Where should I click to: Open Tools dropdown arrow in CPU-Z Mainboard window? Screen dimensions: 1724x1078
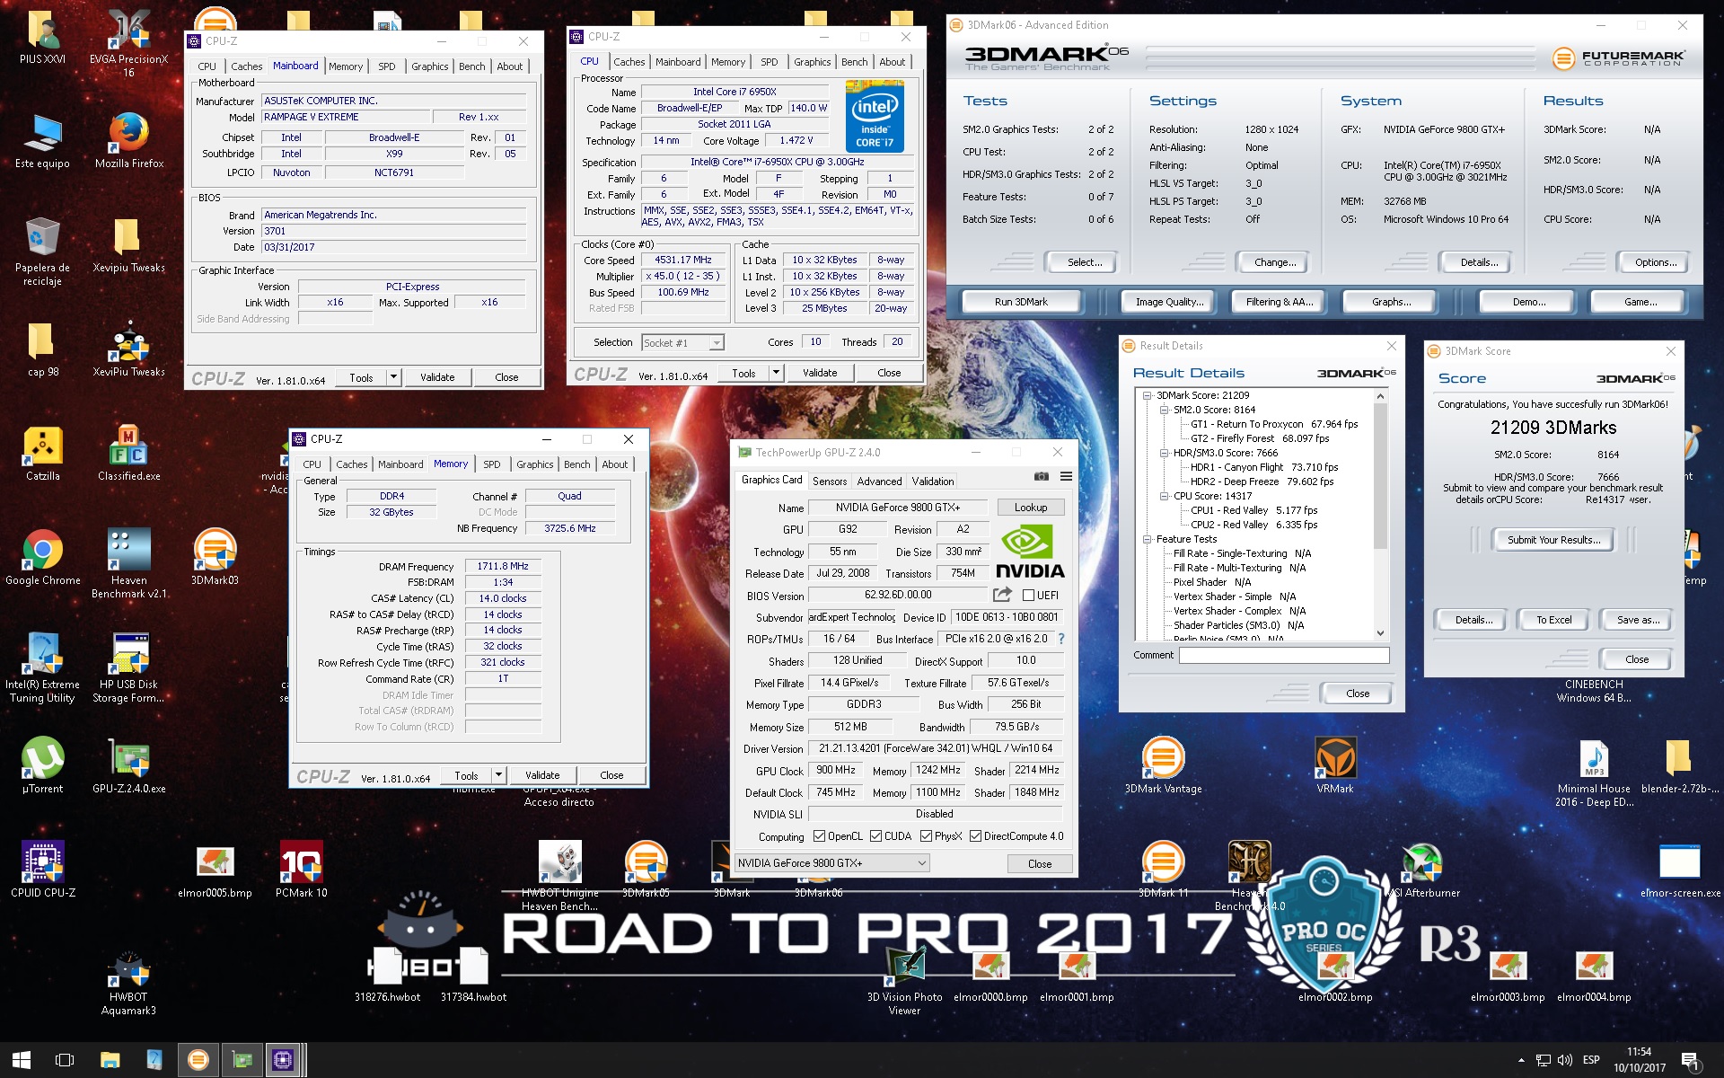(x=393, y=377)
